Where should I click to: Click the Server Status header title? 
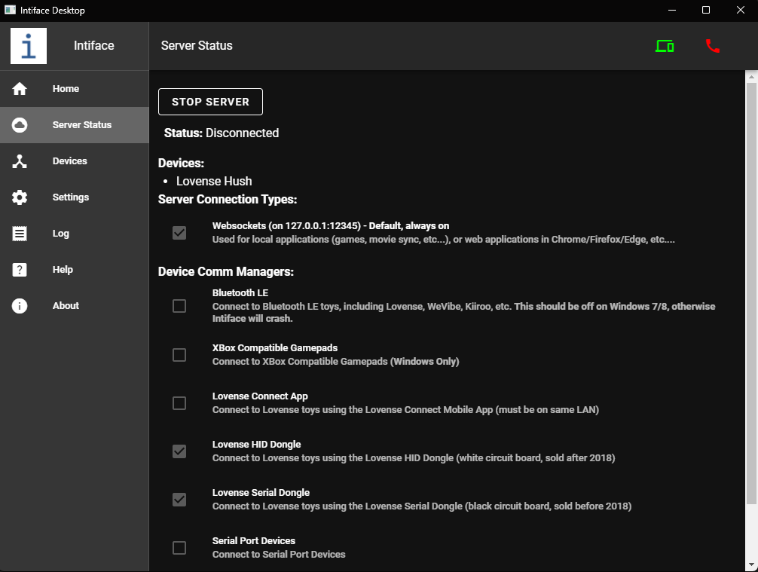click(197, 46)
